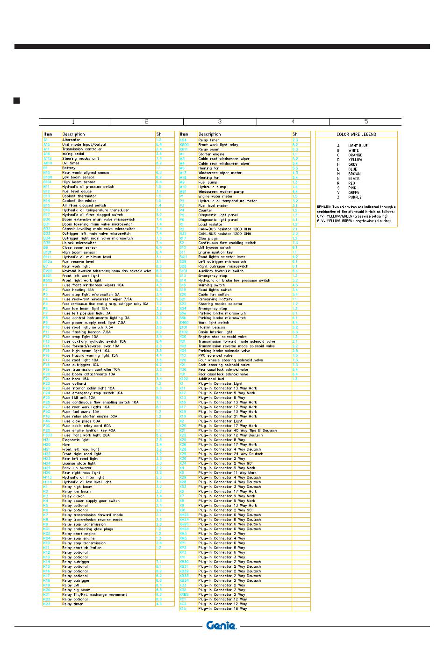Click 'License plate light' entry

point(108,463)
